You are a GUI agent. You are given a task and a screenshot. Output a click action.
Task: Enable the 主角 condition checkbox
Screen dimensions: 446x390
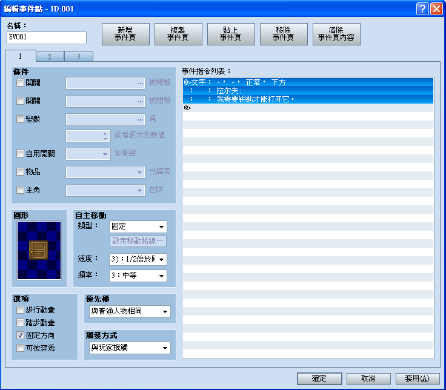20,190
